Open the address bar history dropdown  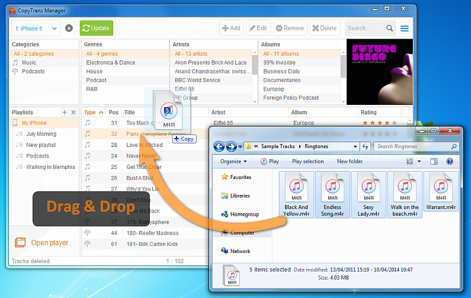355,146
